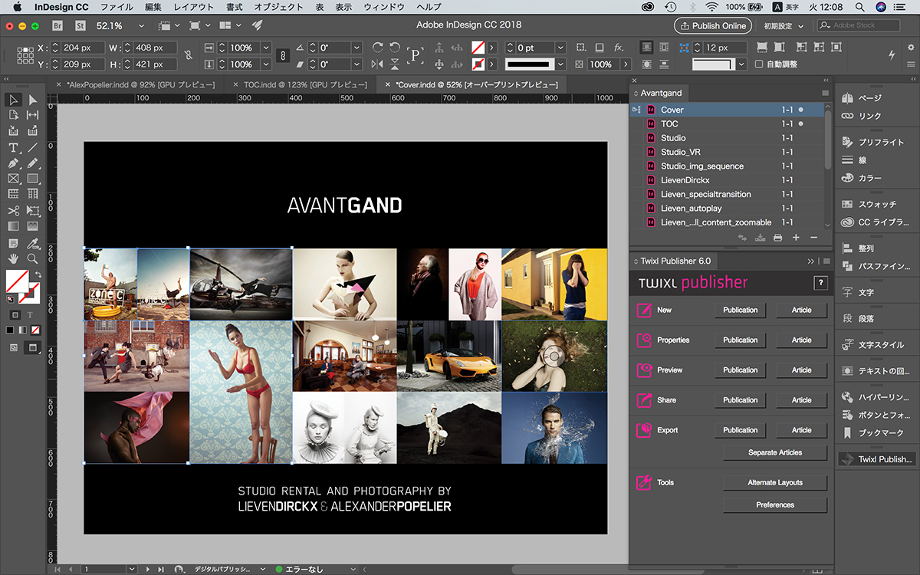Click the fill color swatch in toolbox

click(16, 281)
